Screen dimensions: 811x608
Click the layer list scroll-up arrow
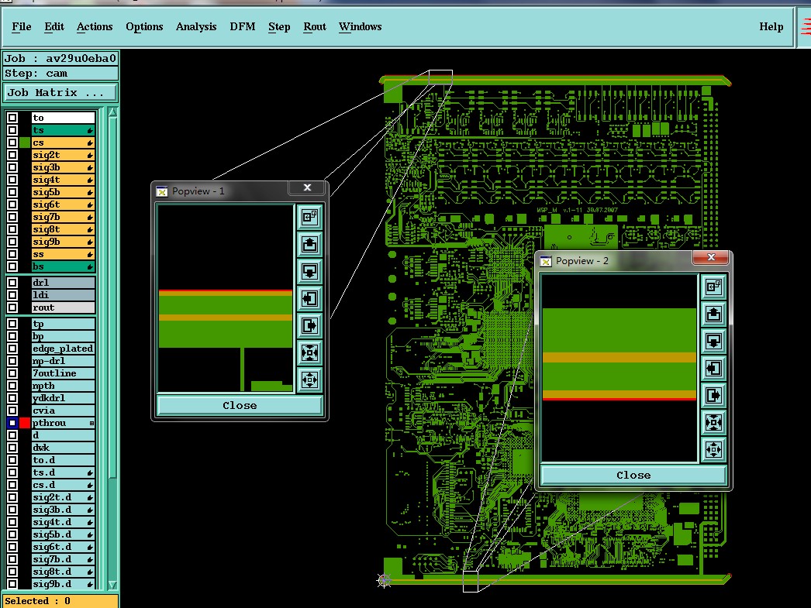tap(112, 112)
